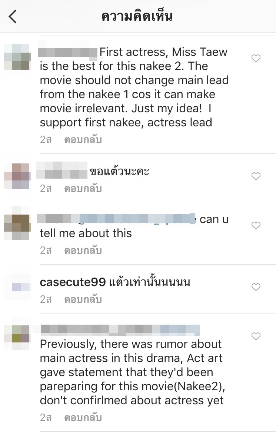Open profile picture of casecute99
Viewport: 276px width, 441px height.
click(17, 287)
